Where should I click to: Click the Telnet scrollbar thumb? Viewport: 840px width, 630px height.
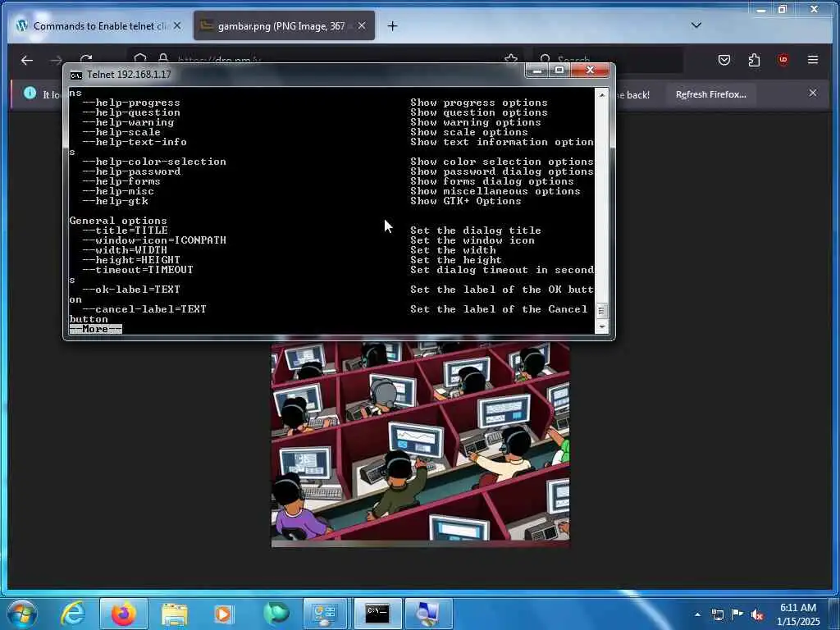click(x=601, y=311)
